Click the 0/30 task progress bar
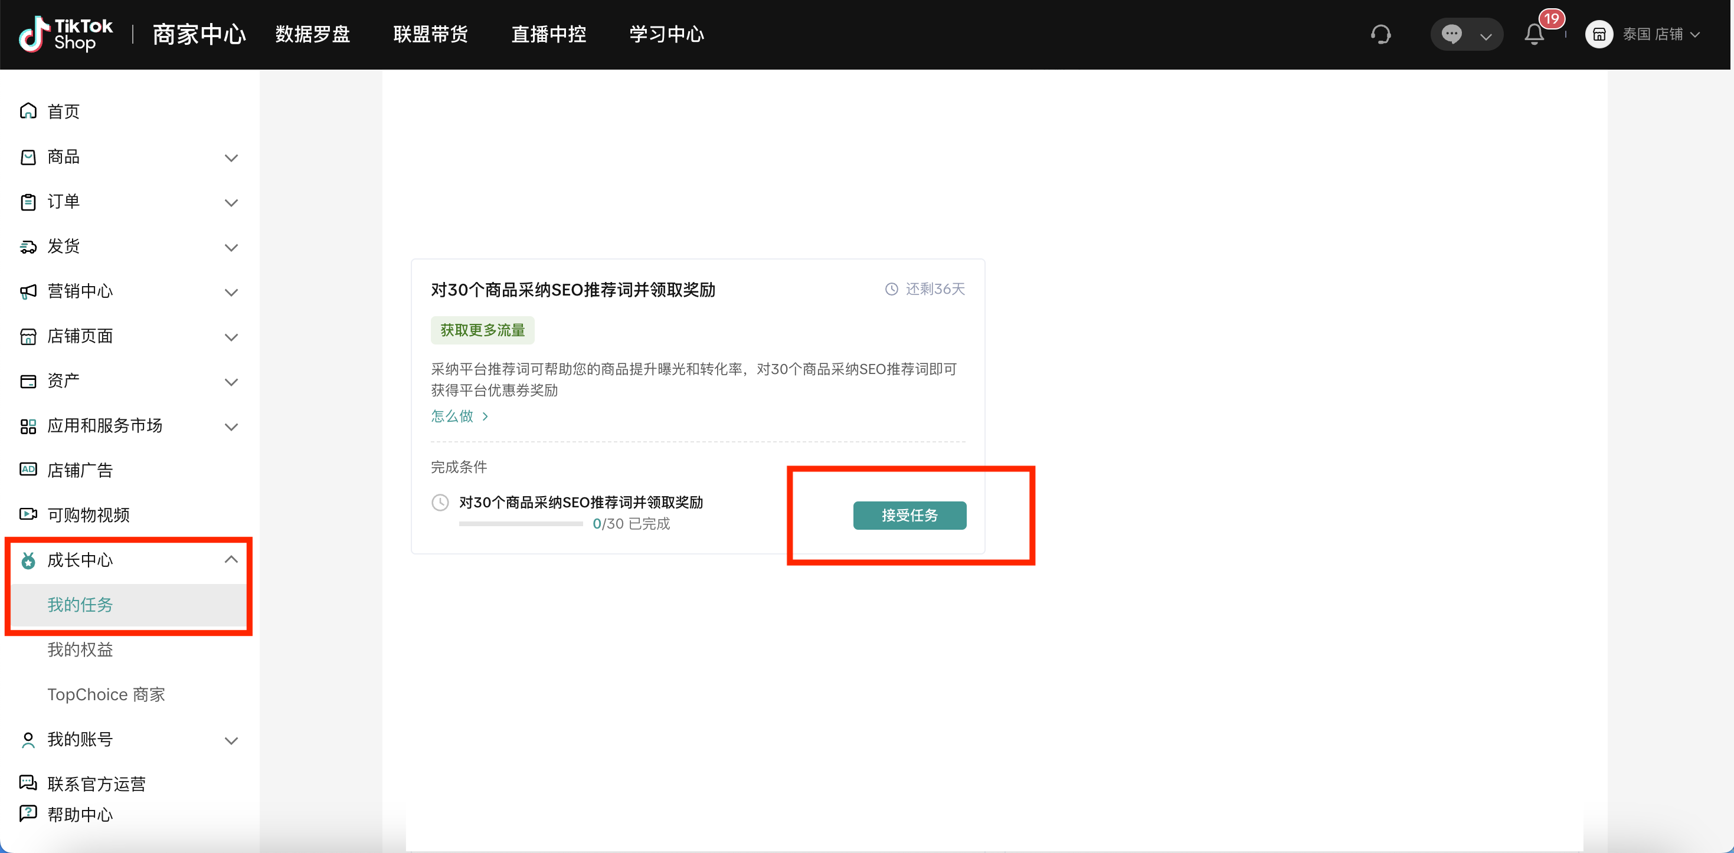 521,524
